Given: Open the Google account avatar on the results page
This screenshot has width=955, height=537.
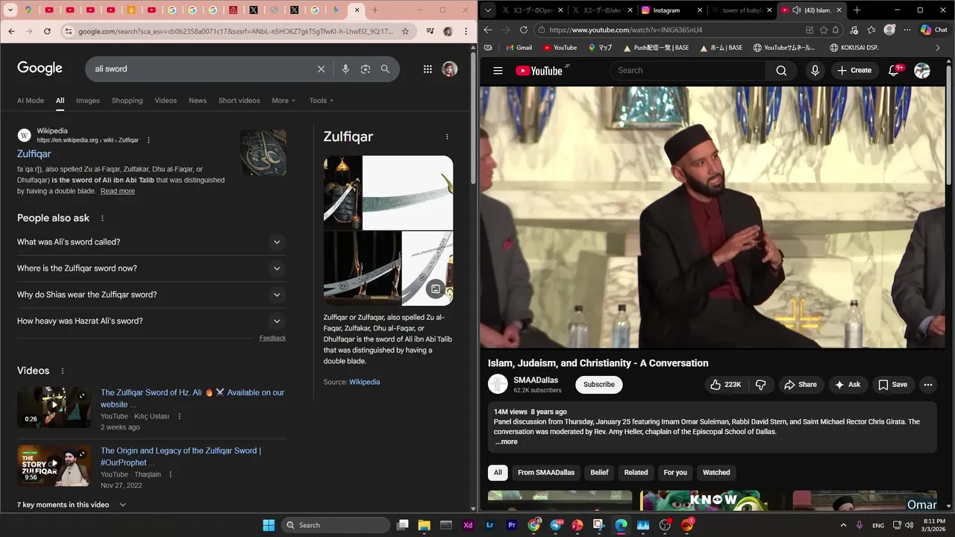Looking at the screenshot, I should (449, 69).
